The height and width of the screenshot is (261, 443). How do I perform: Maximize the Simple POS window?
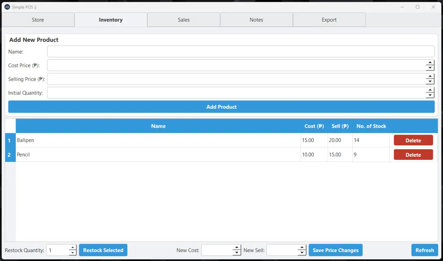click(418, 7)
